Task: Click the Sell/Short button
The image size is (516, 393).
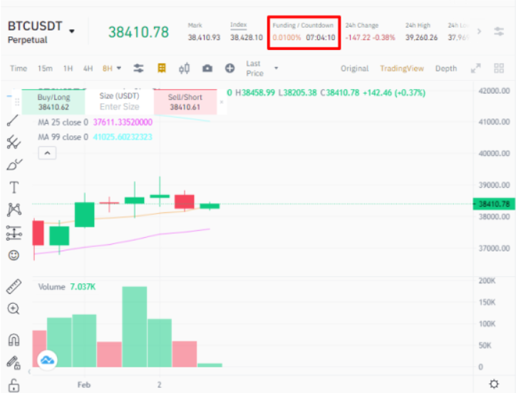Action: (x=185, y=102)
